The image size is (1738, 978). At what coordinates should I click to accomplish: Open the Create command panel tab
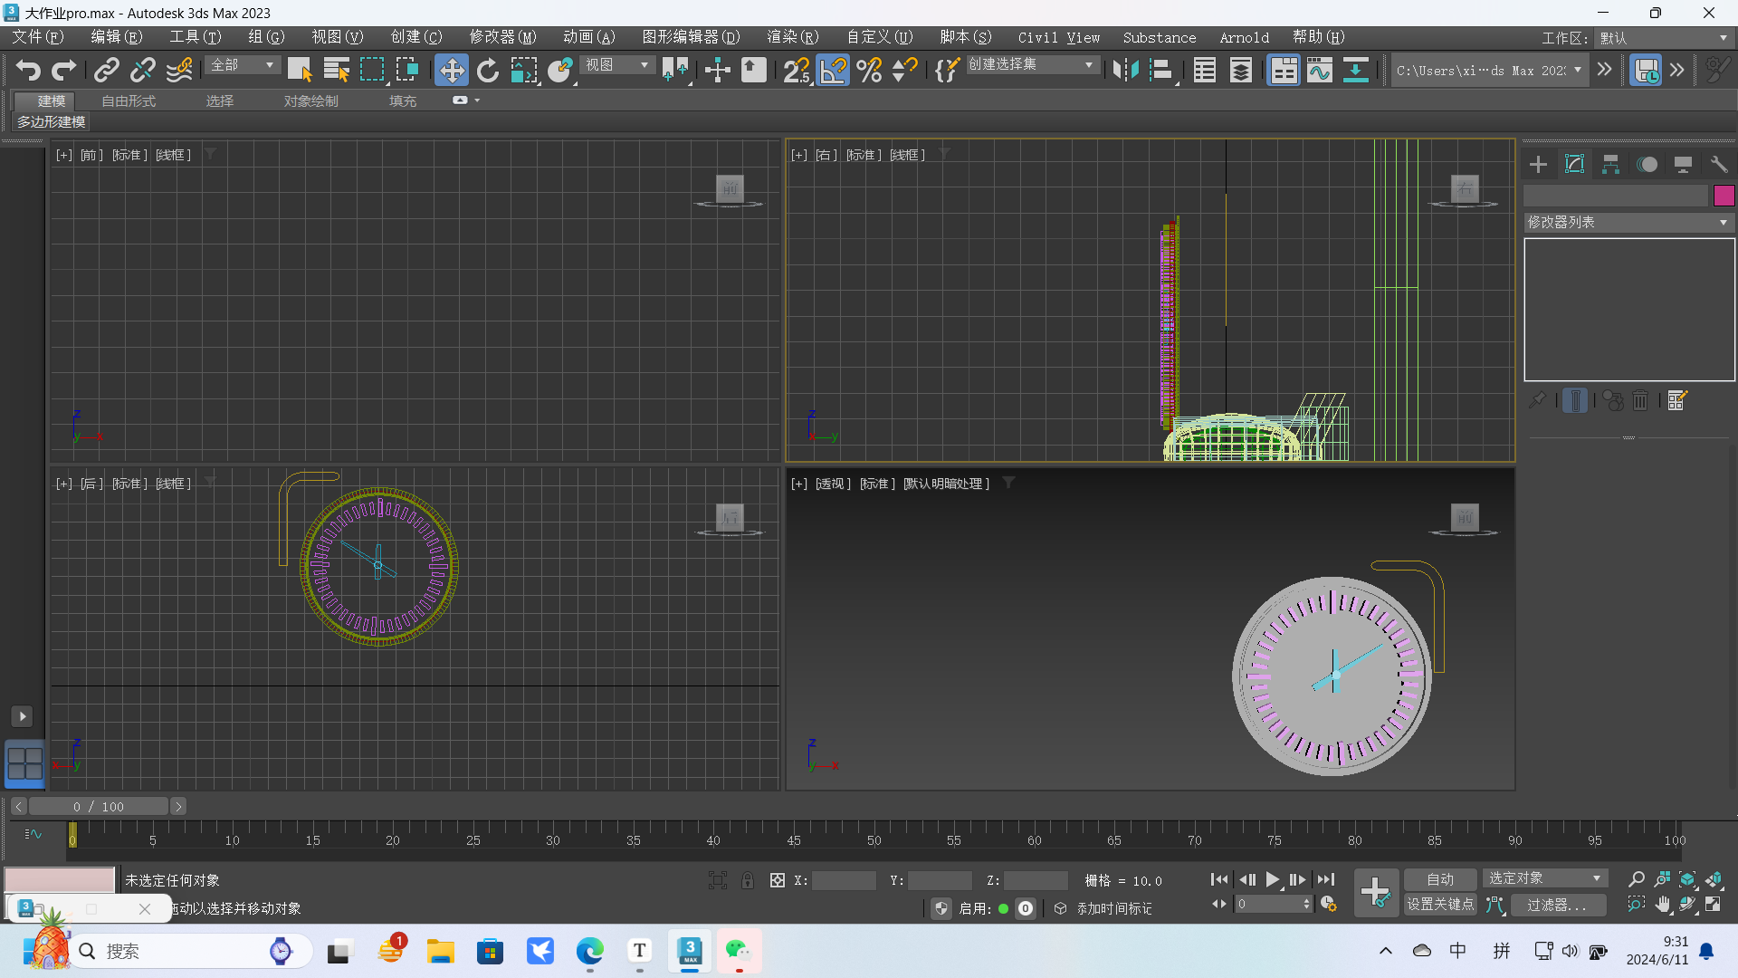click(1538, 164)
